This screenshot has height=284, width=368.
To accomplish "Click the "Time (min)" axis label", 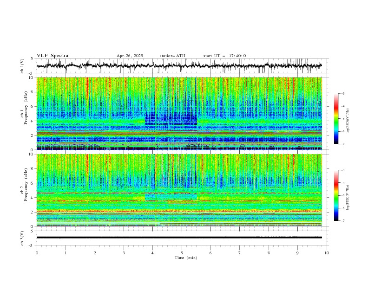I will (x=186, y=258).
